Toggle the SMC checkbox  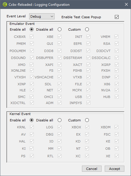tap(32, 97)
